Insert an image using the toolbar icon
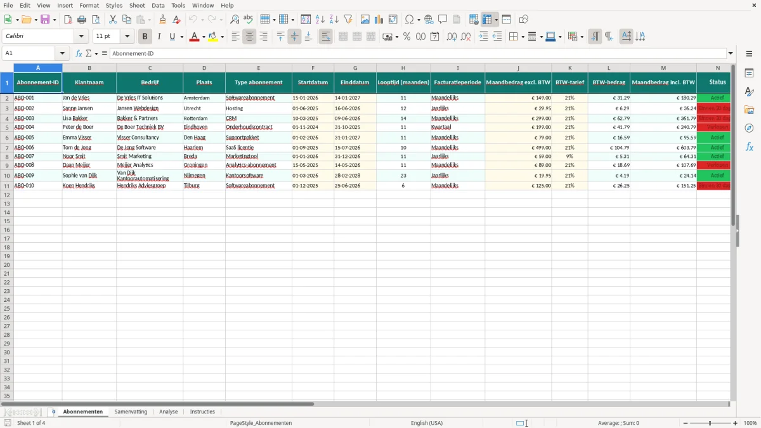The image size is (761, 428). pyautogui.click(x=365, y=20)
